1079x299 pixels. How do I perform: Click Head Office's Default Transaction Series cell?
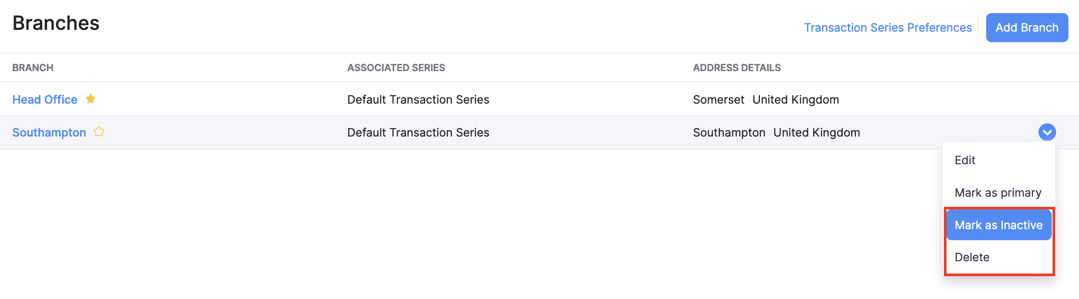[x=418, y=100]
